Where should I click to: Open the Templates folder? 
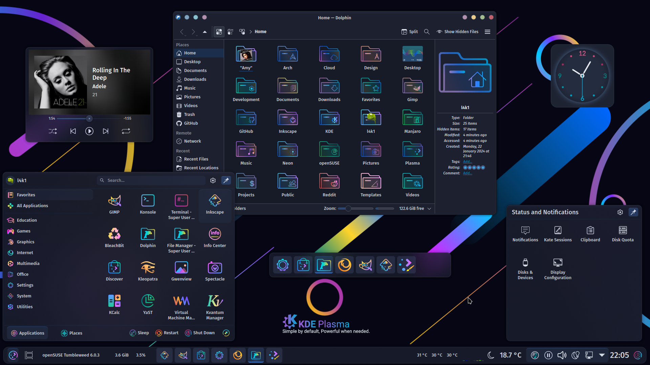click(371, 185)
